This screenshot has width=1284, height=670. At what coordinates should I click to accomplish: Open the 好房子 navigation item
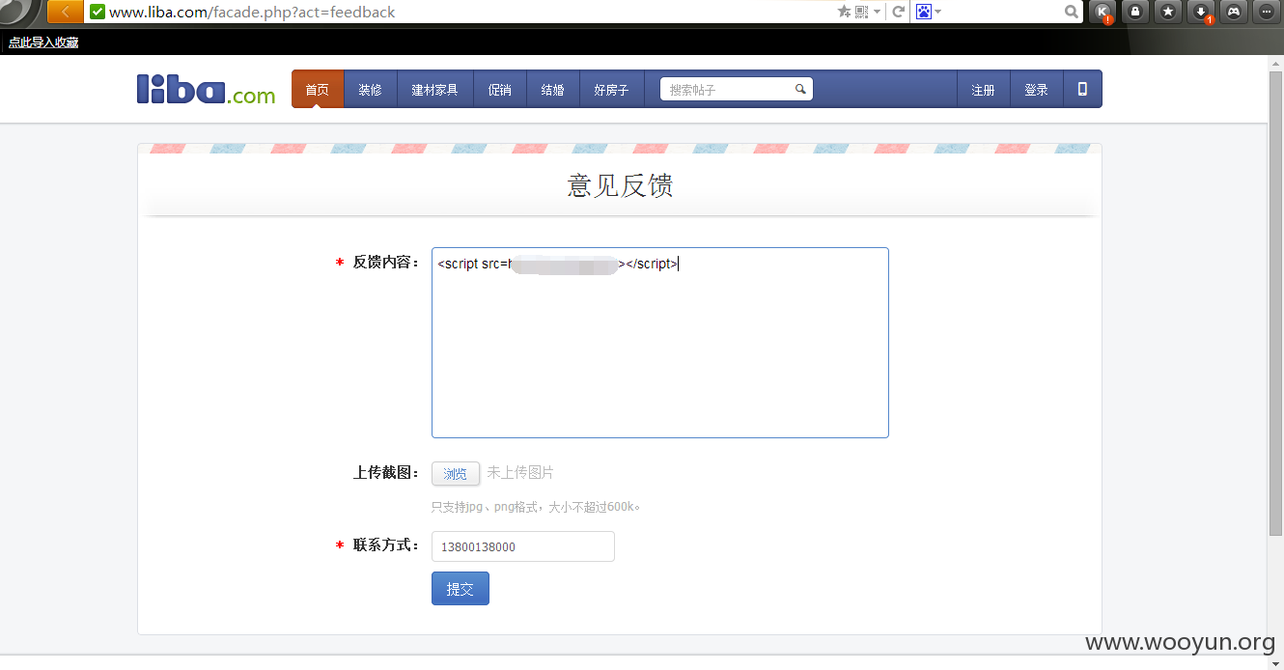(611, 89)
